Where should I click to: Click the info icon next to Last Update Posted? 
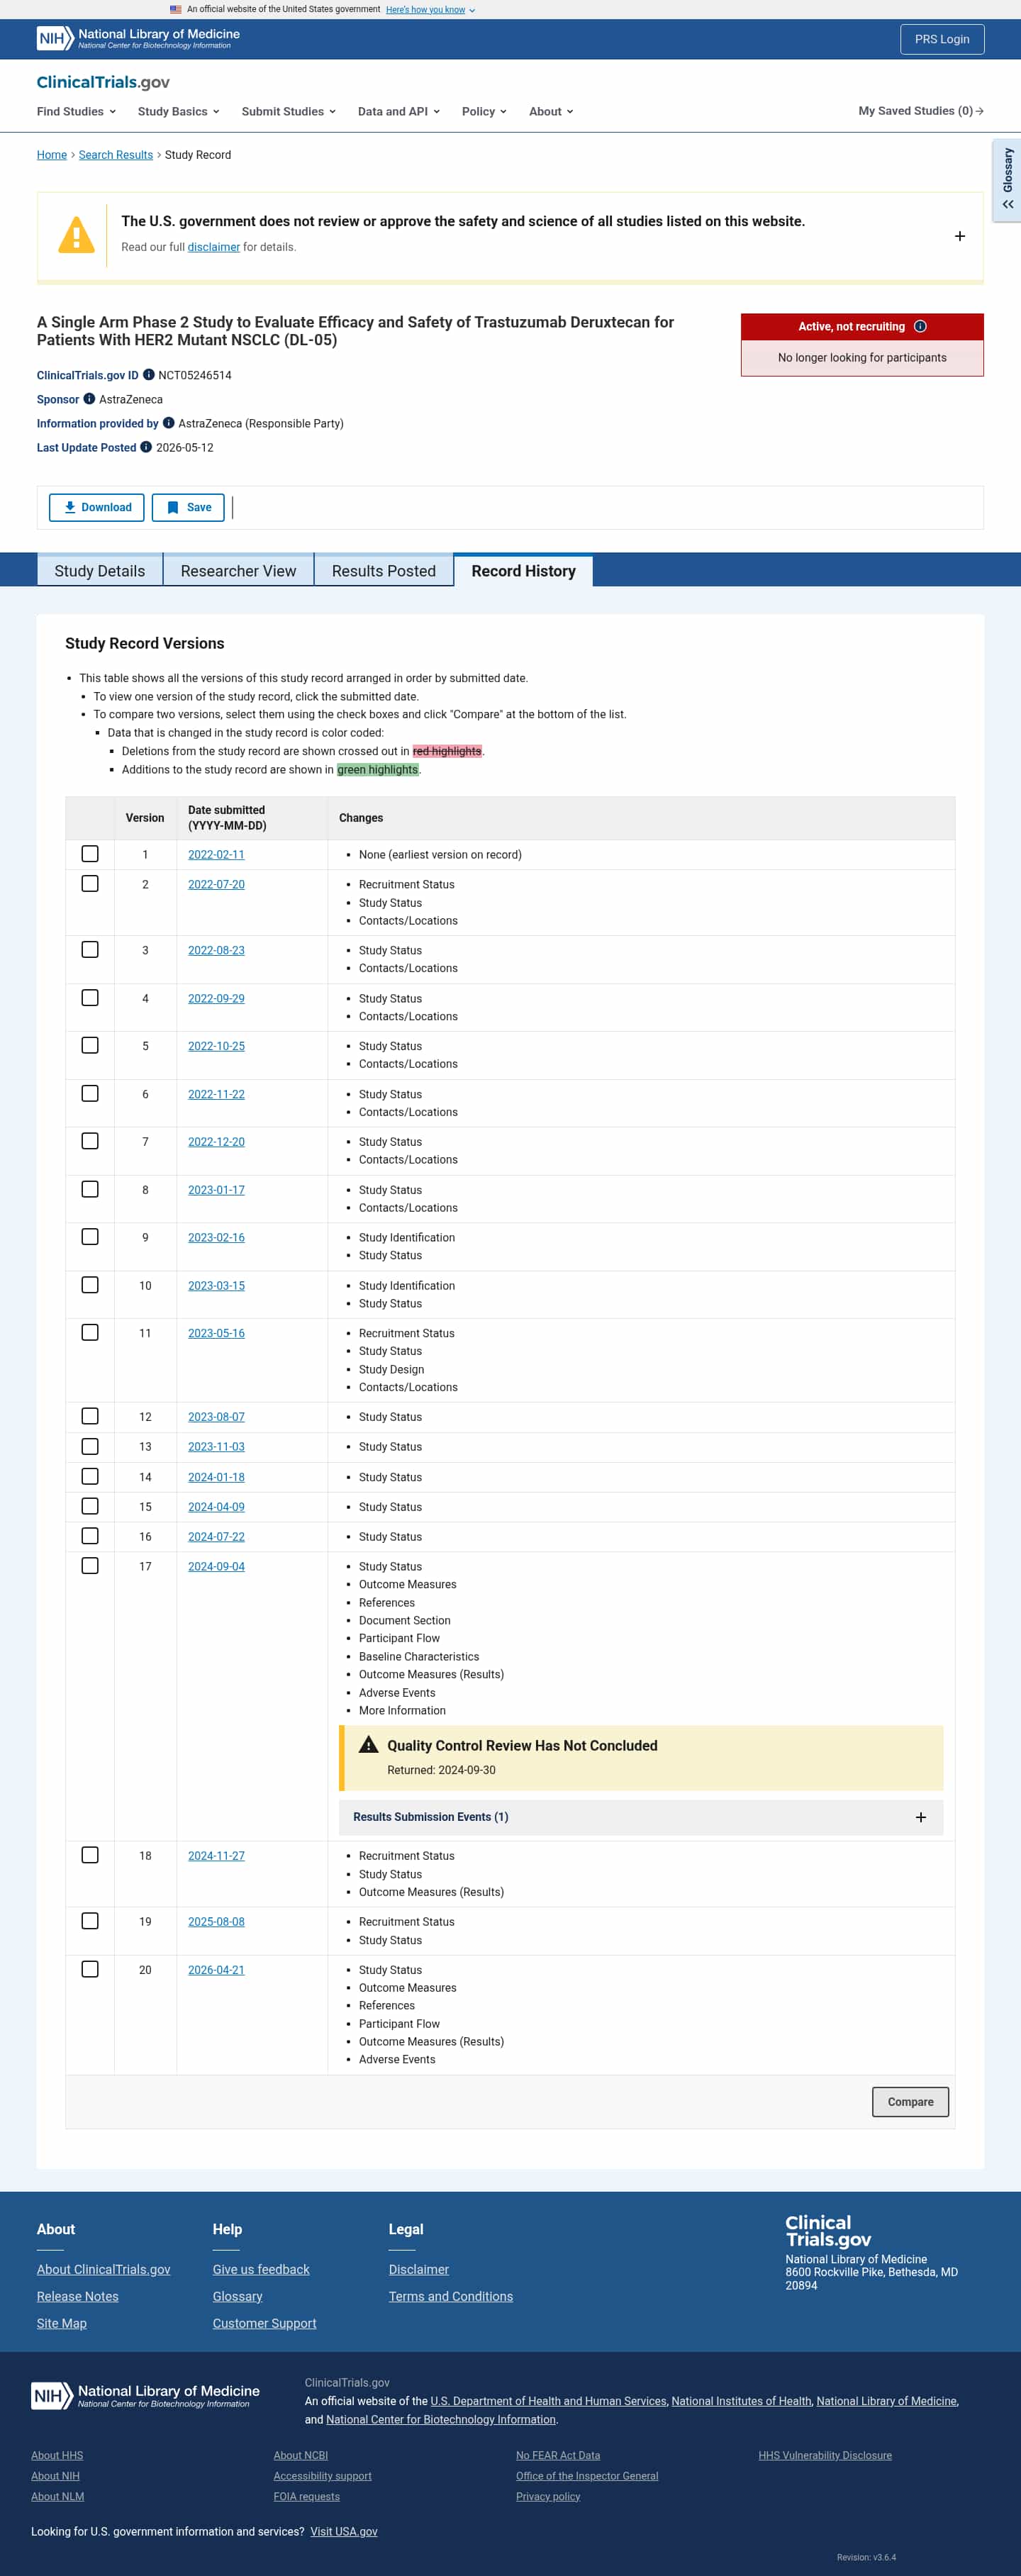point(146,447)
